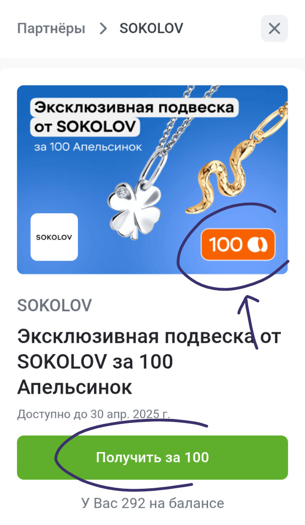Viewport: 305px width, 525px height.
Task: Click the grey SOKOLOV brand label under the banner
Action: pos(54,305)
